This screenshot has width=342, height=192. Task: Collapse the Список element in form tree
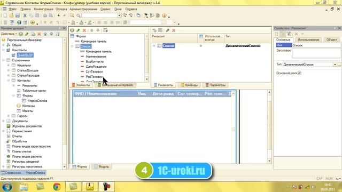pyautogui.click(x=72, y=46)
